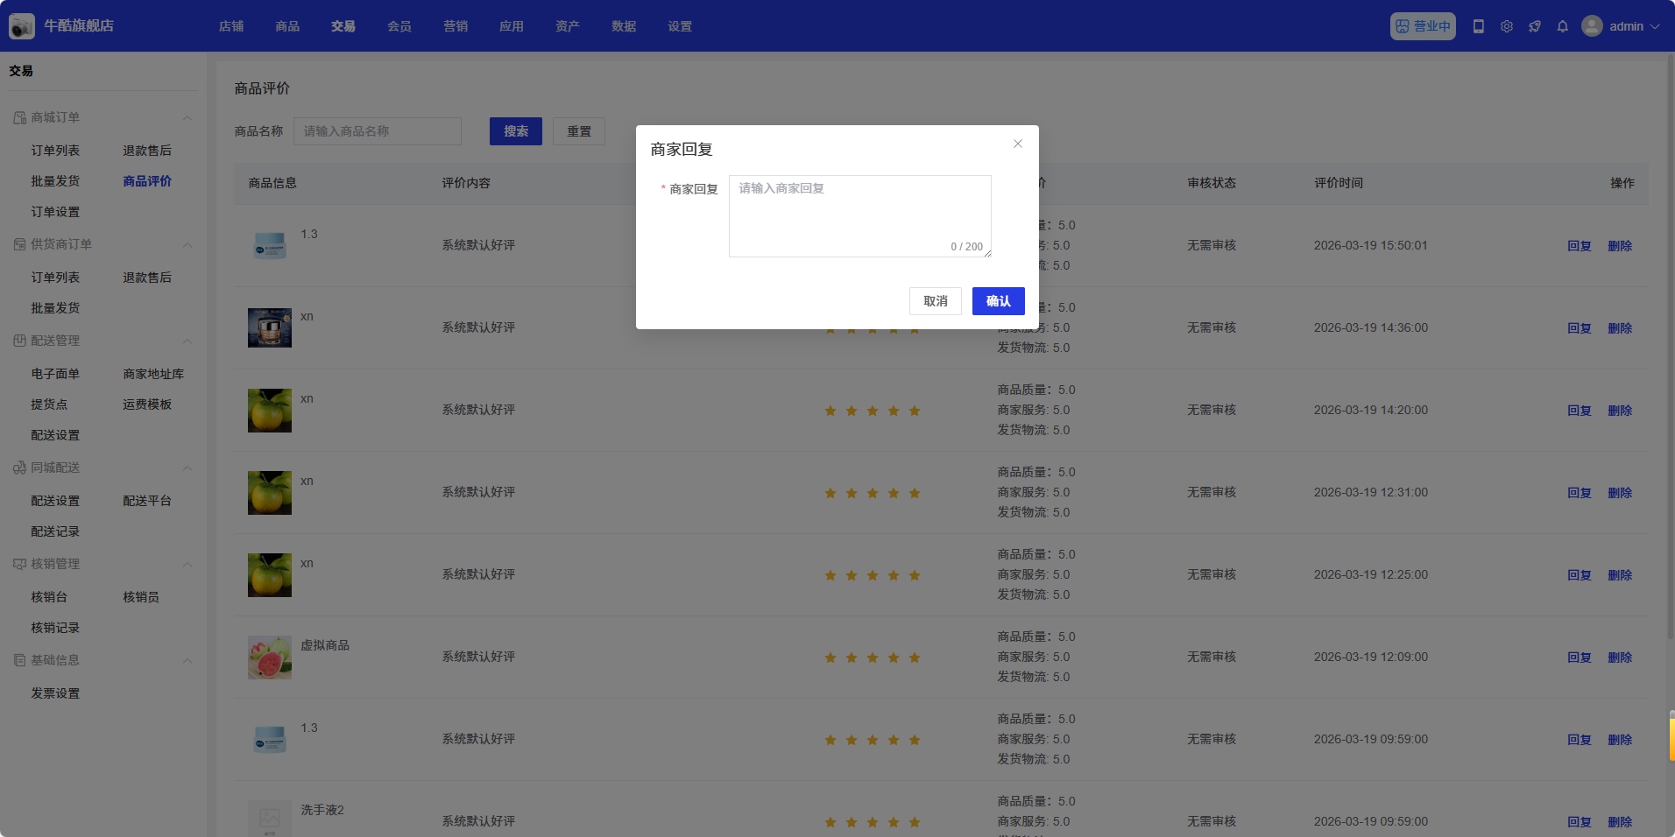1675x837 pixels.
Task: Open the 交易 top menu
Action: tap(343, 26)
